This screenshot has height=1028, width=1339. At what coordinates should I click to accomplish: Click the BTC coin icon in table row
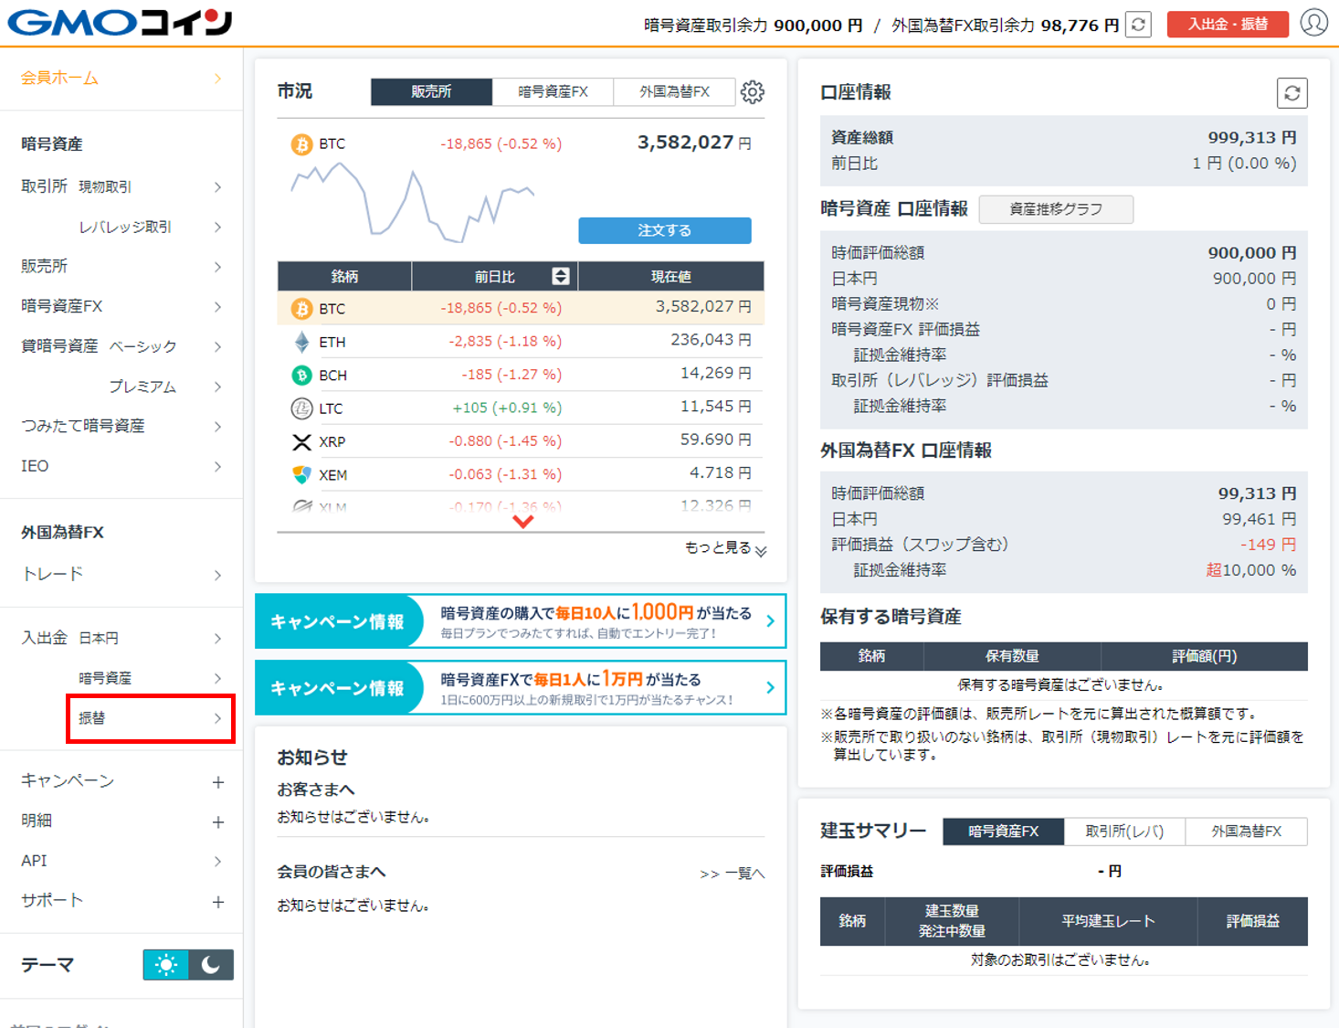click(301, 309)
